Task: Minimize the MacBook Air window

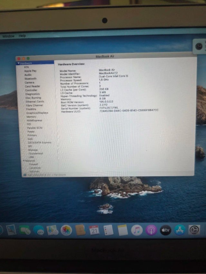Action: tap(23, 58)
